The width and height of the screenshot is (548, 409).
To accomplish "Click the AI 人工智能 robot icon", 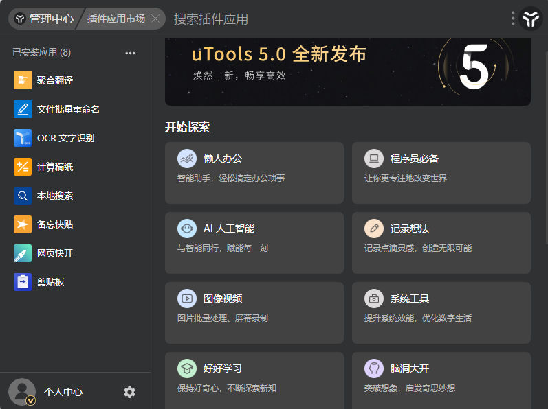I will pos(187,229).
